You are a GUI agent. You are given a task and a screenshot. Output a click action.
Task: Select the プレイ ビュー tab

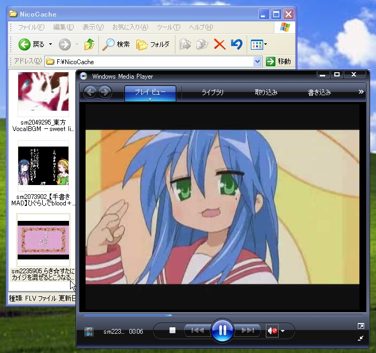pos(150,93)
